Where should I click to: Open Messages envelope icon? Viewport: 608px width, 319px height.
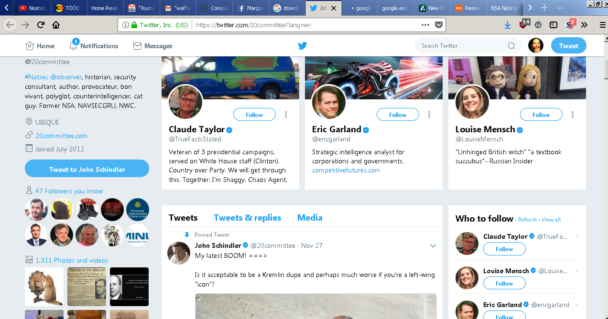pyautogui.click(x=137, y=46)
